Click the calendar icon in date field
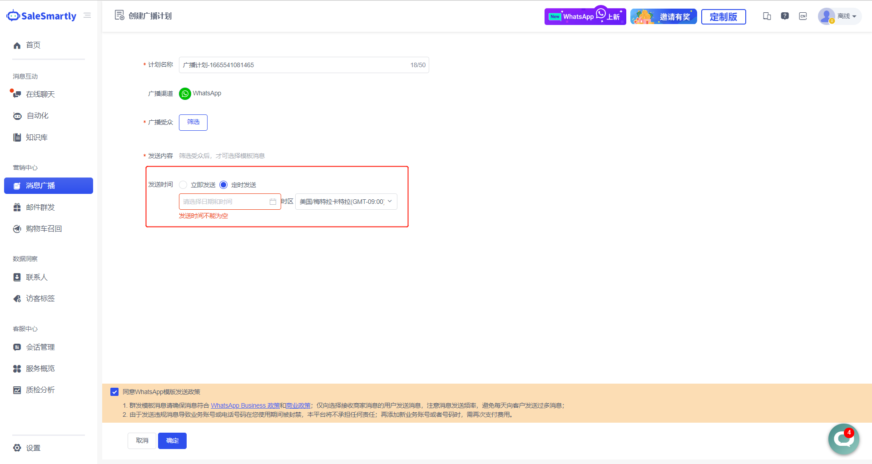The image size is (872, 464). 273,202
